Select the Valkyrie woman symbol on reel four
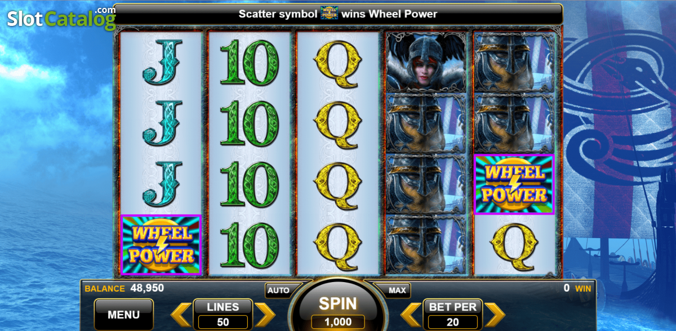 coord(426,62)
